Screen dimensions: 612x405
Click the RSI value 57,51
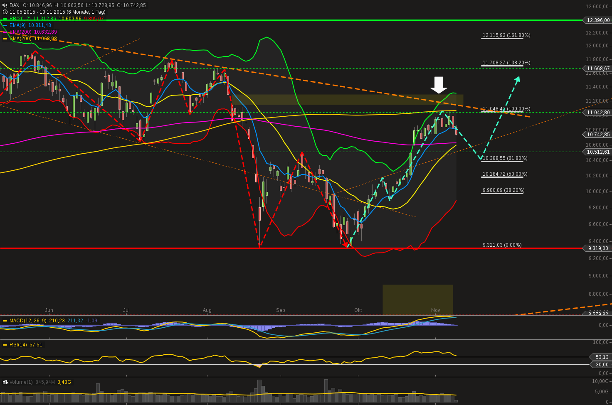36,345
